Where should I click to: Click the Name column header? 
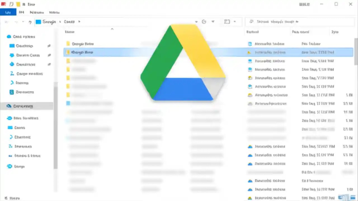tap(70, 32)
